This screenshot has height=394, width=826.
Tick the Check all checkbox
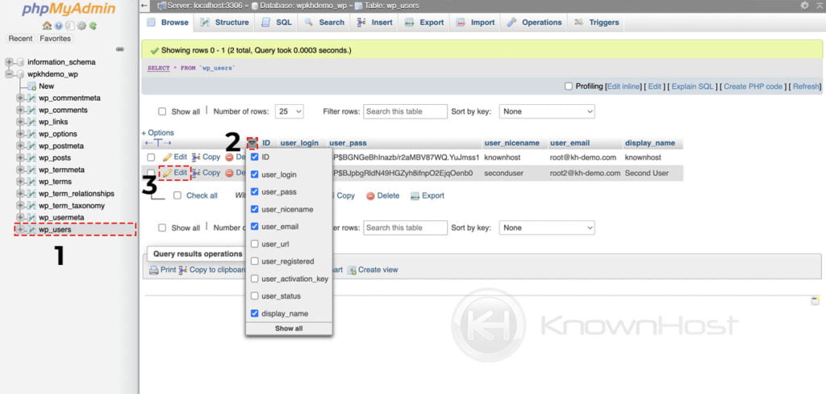[x=177, y=195]
